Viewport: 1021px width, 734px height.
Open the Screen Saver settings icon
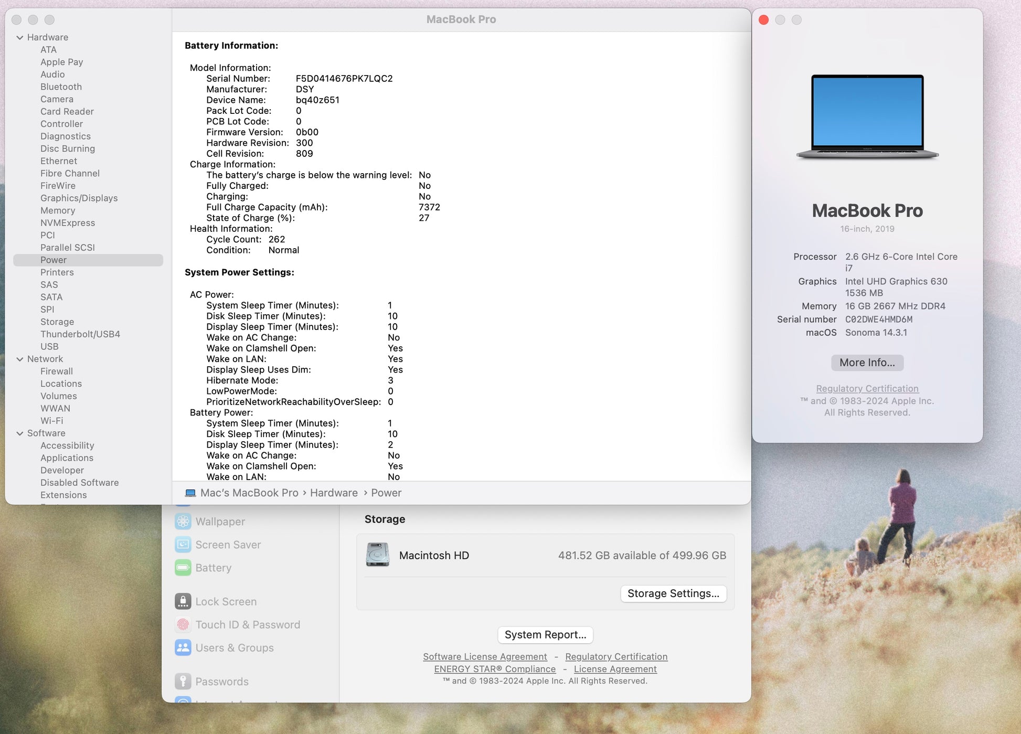[x=183, y=545]
